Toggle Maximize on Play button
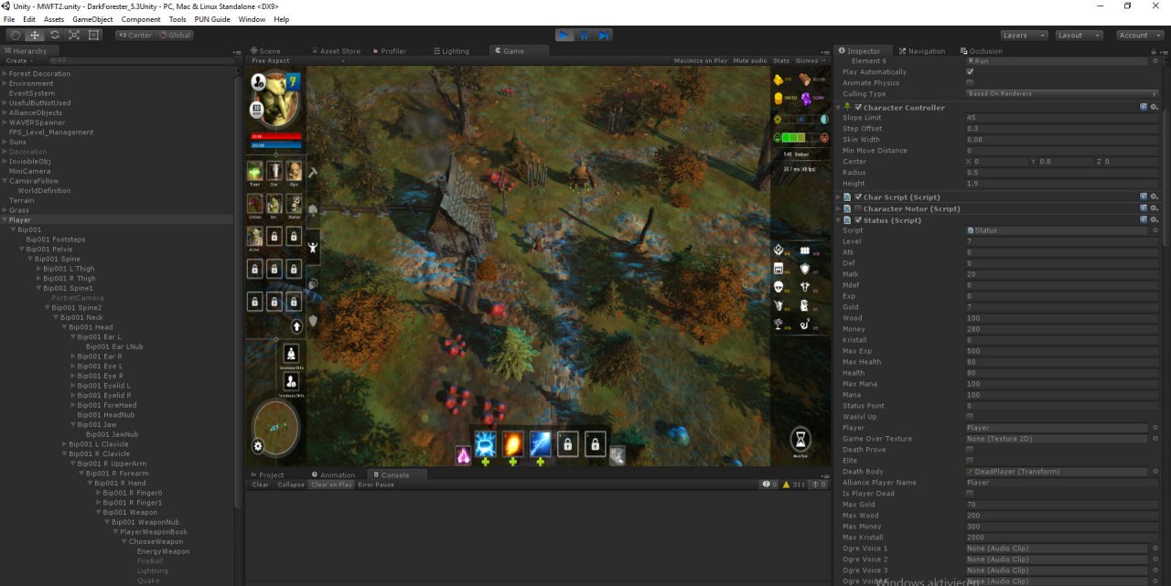The height and width of the screenshot is (586, 1171). (701, 61)
